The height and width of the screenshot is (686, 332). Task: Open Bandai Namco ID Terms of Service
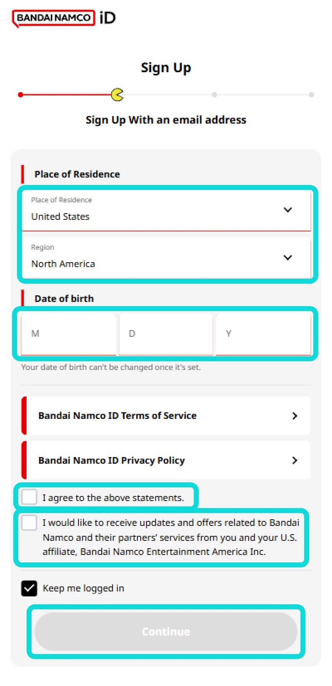tap(117, 416)
